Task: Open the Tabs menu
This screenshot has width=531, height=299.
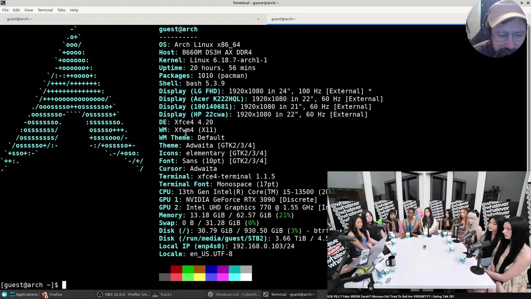Action: tap(61, 10)
